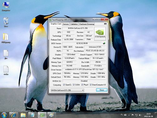The width and height of the screenshot is (157, 118).
Task: Click the GPU Clock field 799 MHz
Action: (x=67, y=73)
